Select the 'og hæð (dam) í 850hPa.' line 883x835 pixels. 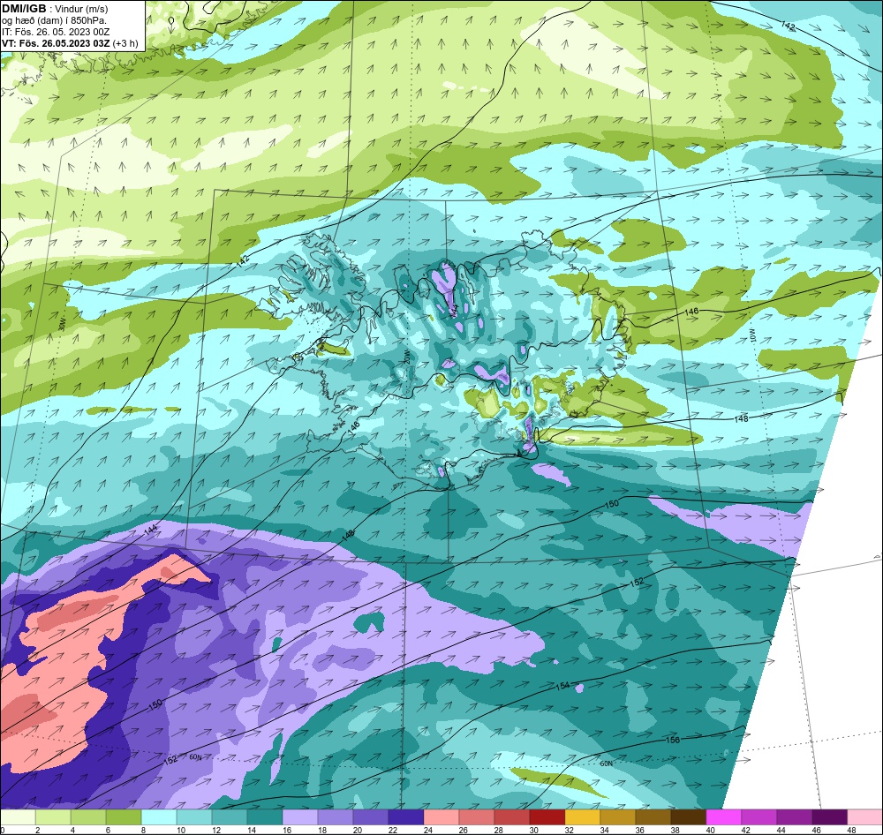(x=55, y=20)
